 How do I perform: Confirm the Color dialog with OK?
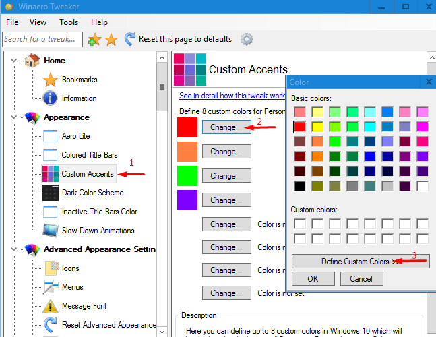[x=313, y=278]
